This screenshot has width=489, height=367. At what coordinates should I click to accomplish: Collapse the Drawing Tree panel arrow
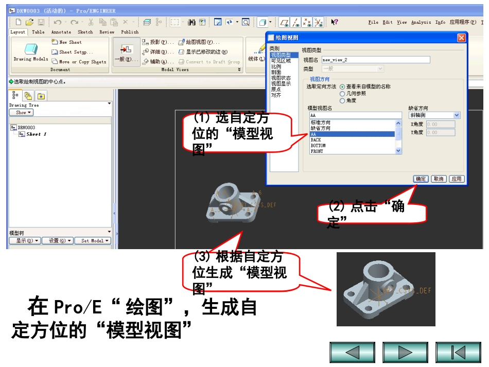(x=109, y=103)
